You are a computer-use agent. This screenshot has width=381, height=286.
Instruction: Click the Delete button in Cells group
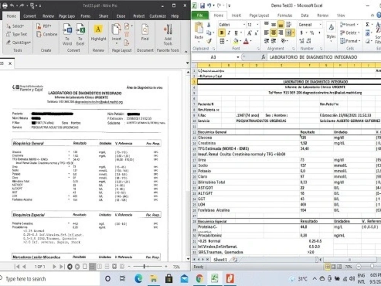tap(351, 31)
